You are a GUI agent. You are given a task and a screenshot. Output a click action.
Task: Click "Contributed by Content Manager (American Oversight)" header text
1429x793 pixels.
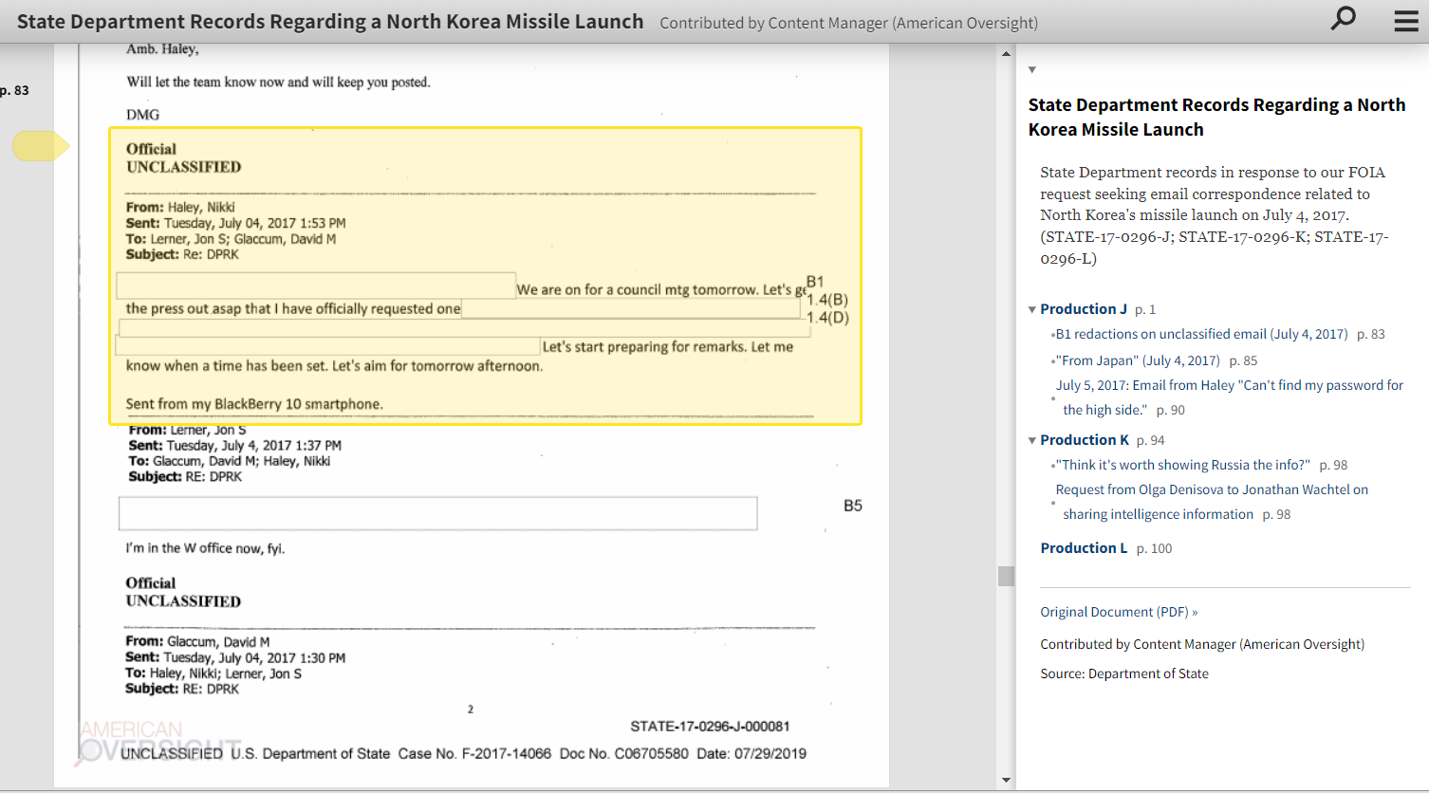[848, 23]
